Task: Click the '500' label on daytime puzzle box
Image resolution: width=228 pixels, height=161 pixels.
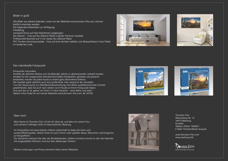Action: pyautogui.click(x=140, y=71)
